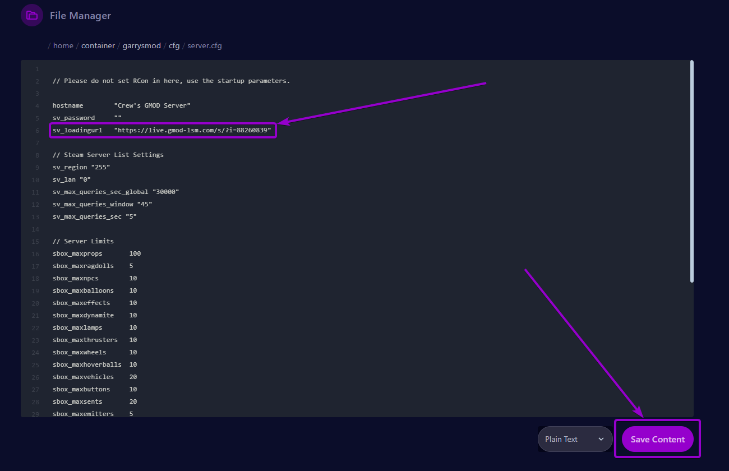Open the container folder breadcrumb
This screenshot has height=471, width=729.
98,45
